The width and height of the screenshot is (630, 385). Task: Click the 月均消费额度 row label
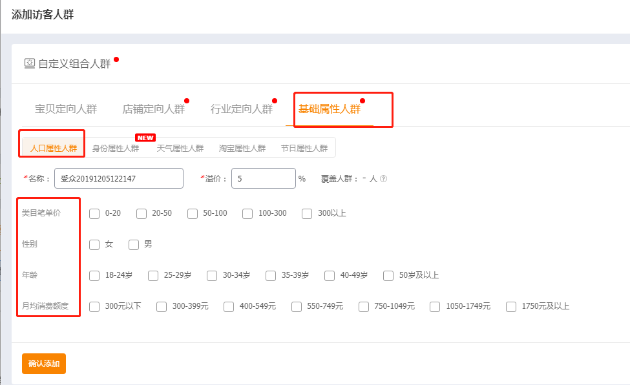coord(45,306)
